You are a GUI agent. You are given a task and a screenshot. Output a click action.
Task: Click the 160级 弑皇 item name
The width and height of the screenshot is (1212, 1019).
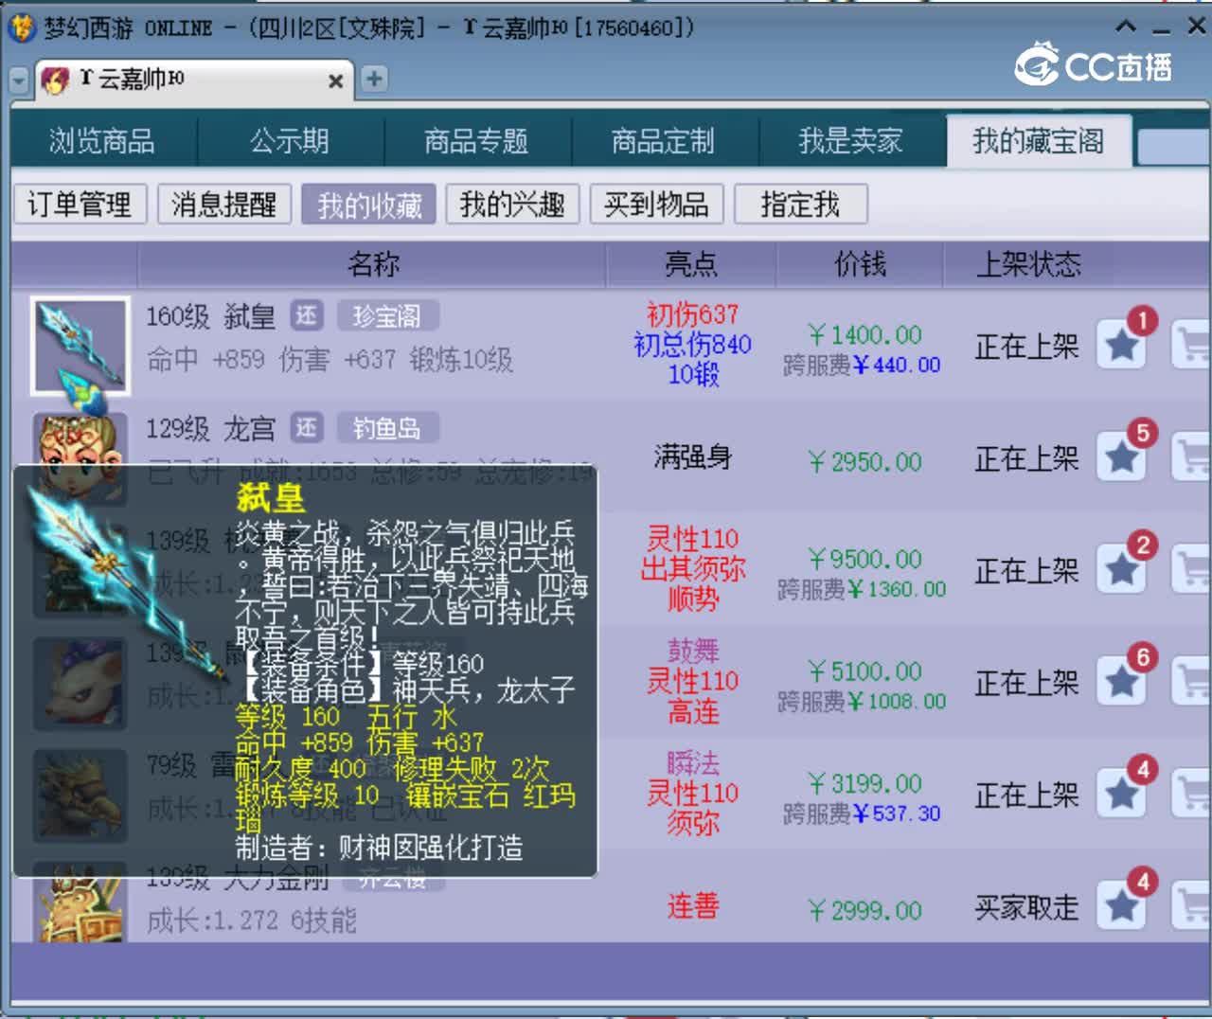coord(210,316)
